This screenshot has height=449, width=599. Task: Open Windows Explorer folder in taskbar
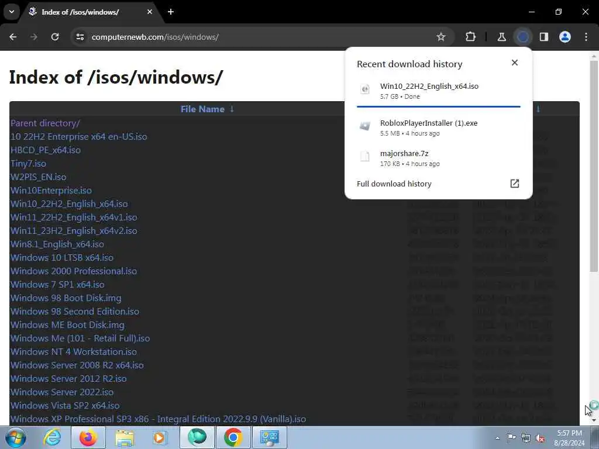[x=125, y=437]
